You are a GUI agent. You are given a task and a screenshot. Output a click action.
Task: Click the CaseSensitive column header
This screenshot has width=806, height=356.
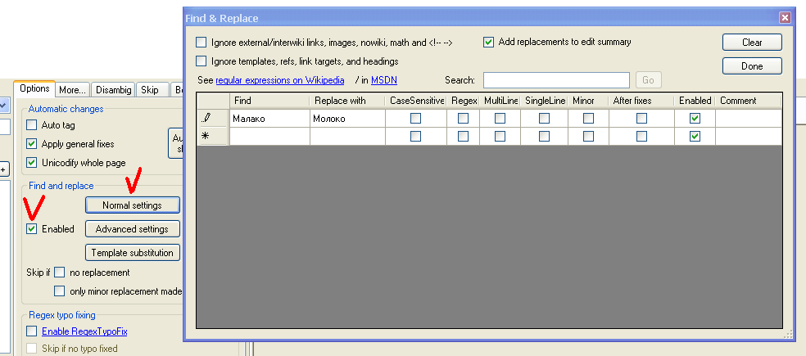tap(416, 101)
